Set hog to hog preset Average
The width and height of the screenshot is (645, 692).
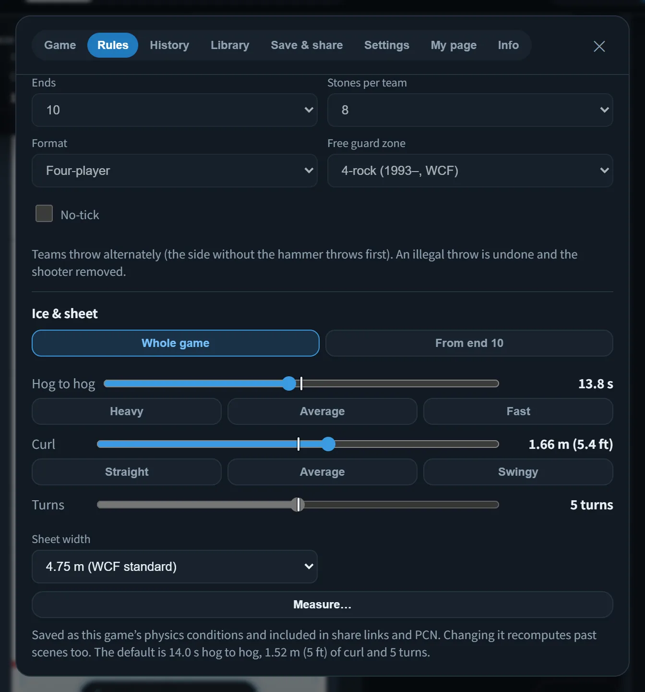(x=322, y=411)
